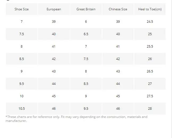Click the chart reference disclaimer text
172x138 pixels.
(76, 119)
